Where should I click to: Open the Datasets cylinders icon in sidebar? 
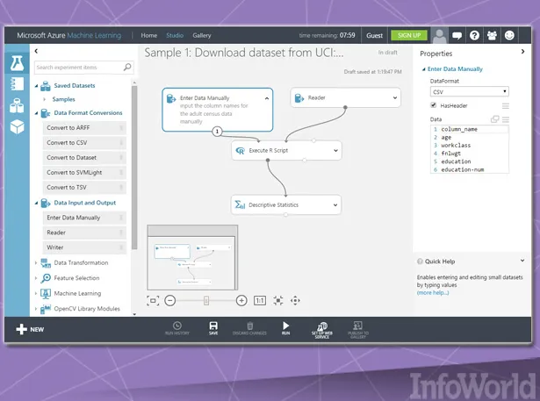17,105
